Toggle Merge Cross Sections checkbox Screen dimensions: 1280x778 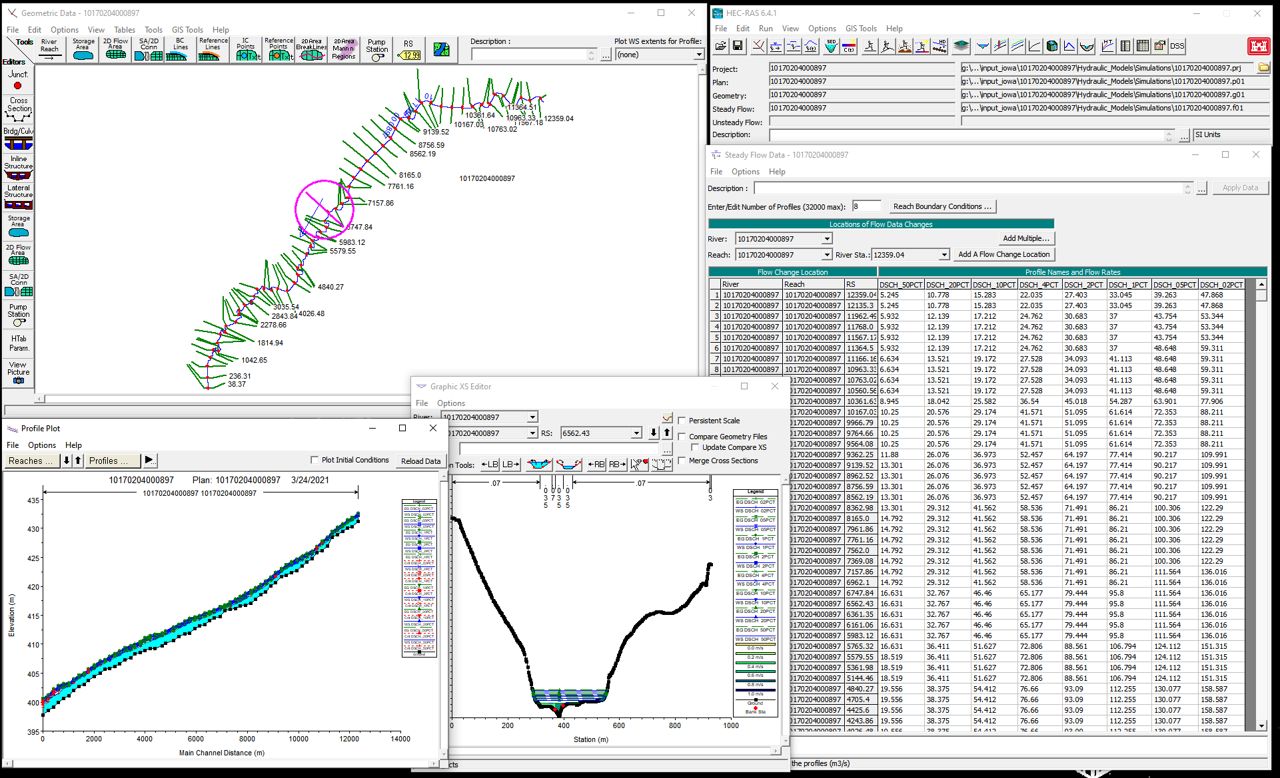point(682,461)
